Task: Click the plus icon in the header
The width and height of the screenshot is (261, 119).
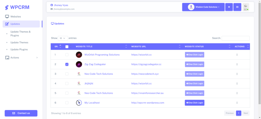Action: point(229,7)
